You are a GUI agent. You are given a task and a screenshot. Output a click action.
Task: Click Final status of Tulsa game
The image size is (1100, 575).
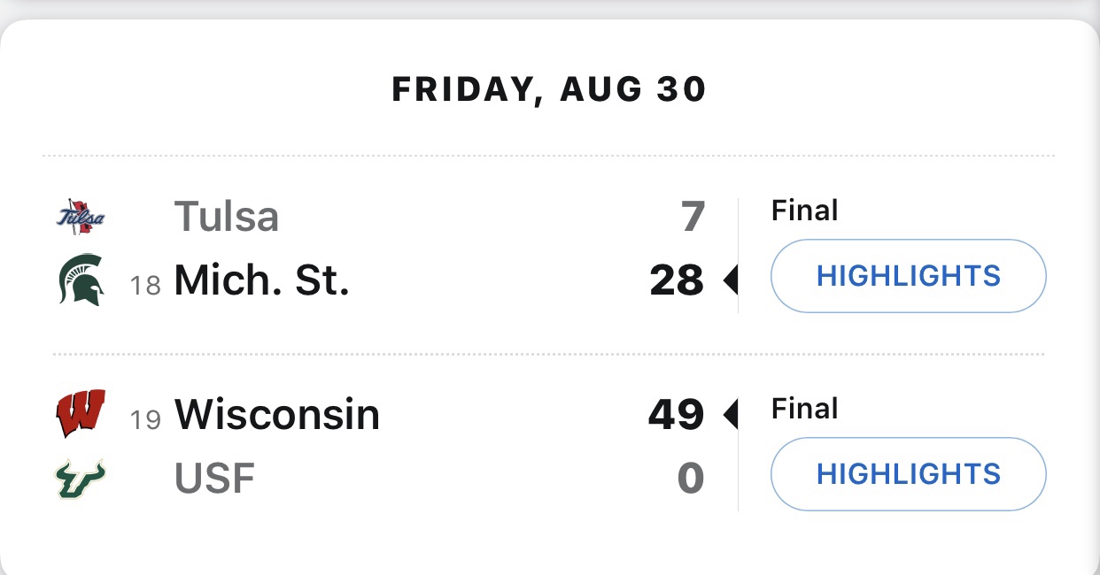(804, 211)
